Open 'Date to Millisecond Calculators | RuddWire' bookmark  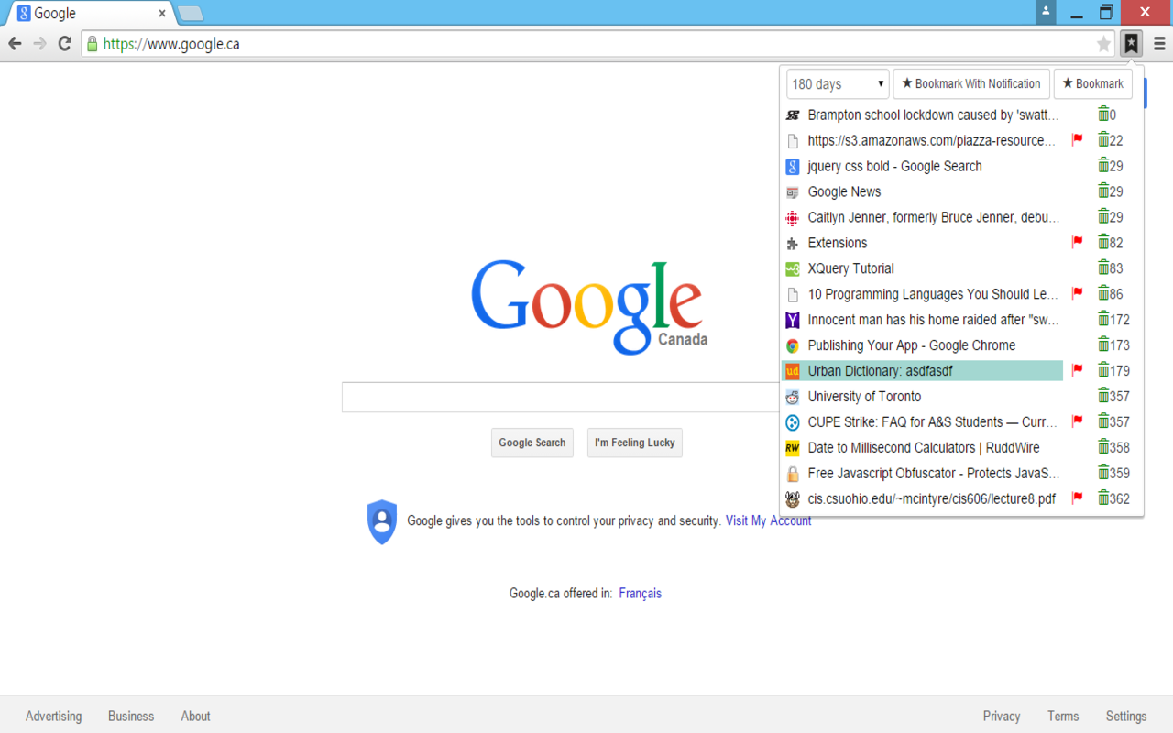point(924,447)
